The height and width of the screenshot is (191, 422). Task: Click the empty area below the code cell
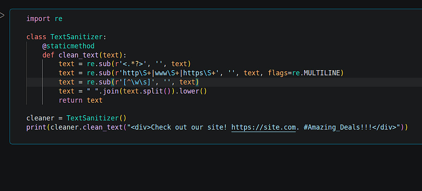211,168
